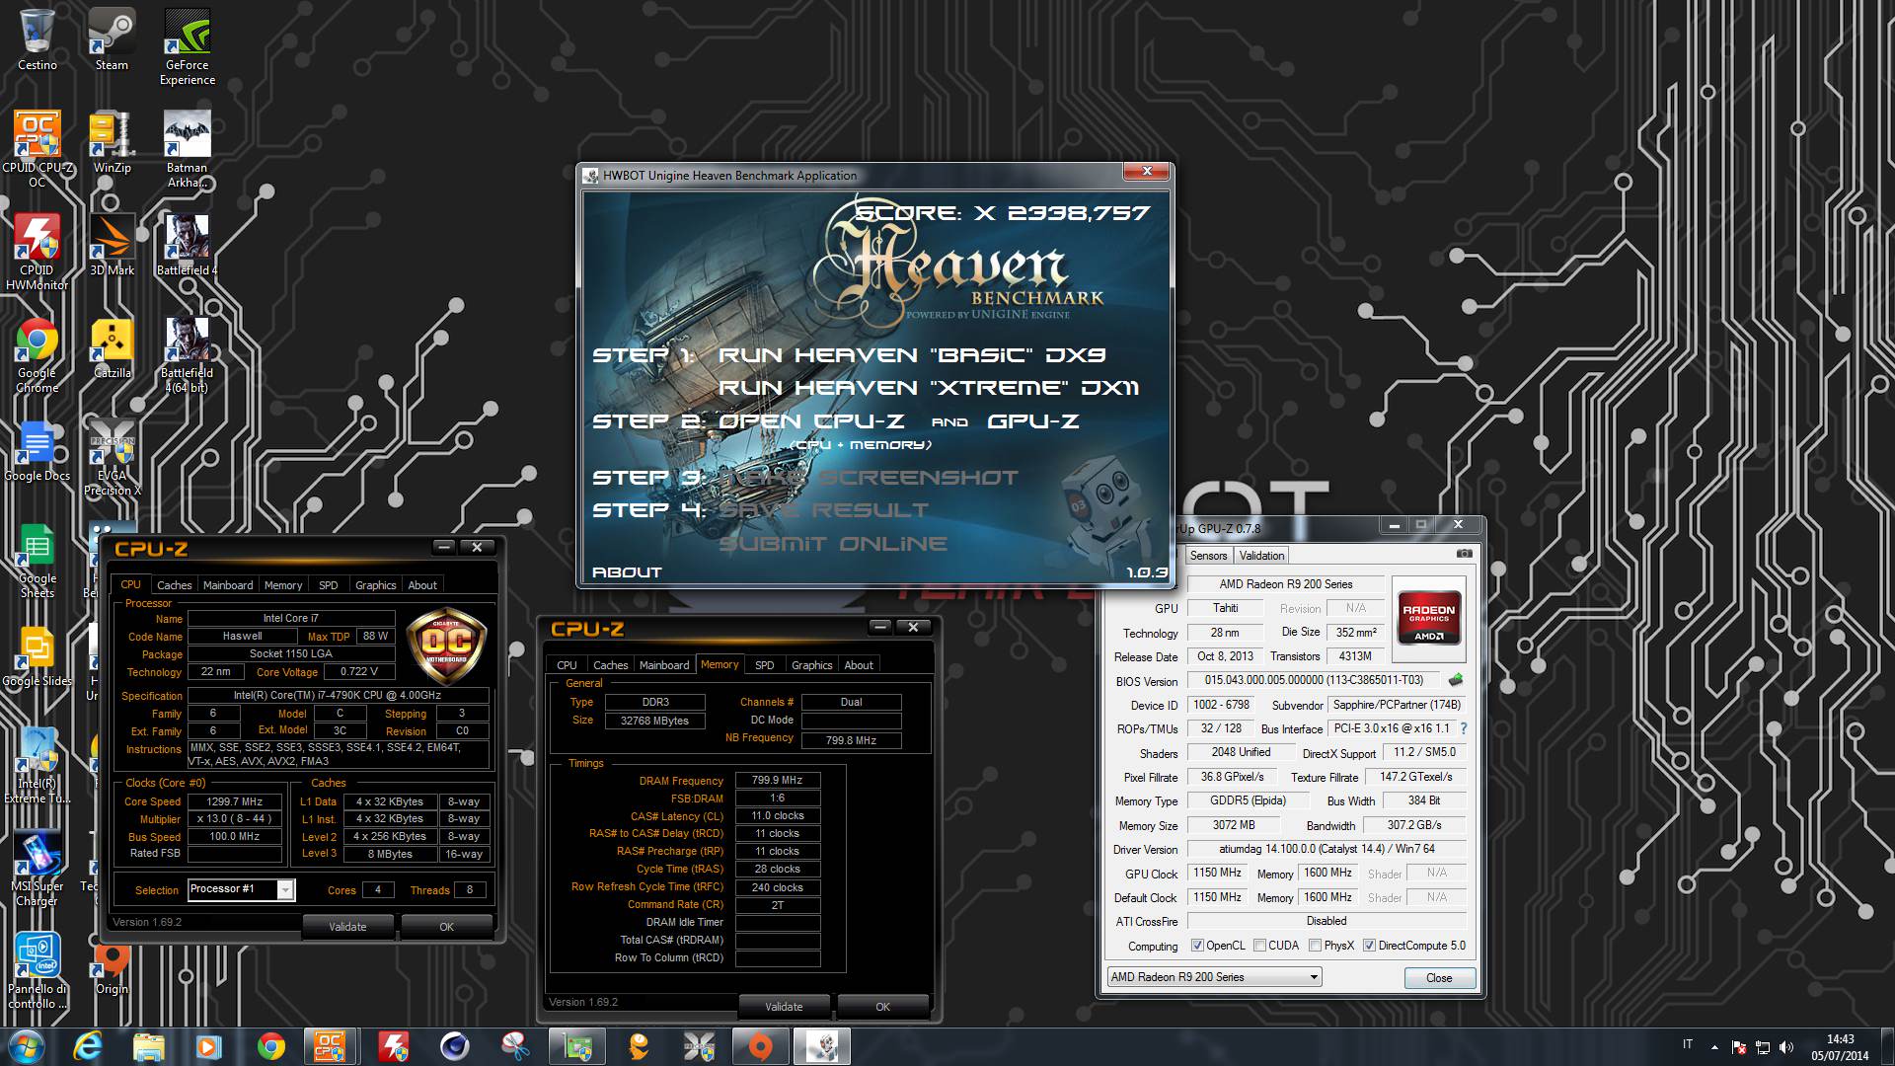Open Snipping Tool from taskbar
The image size is (1895, 1066).
pos(516,1046)
